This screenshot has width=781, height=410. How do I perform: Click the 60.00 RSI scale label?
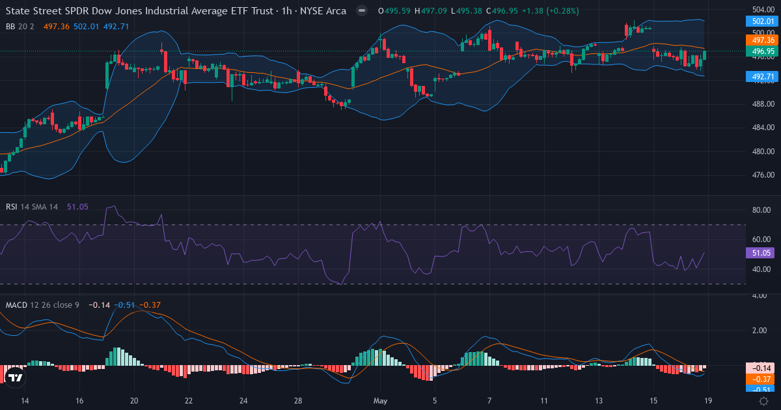(763, 239)
